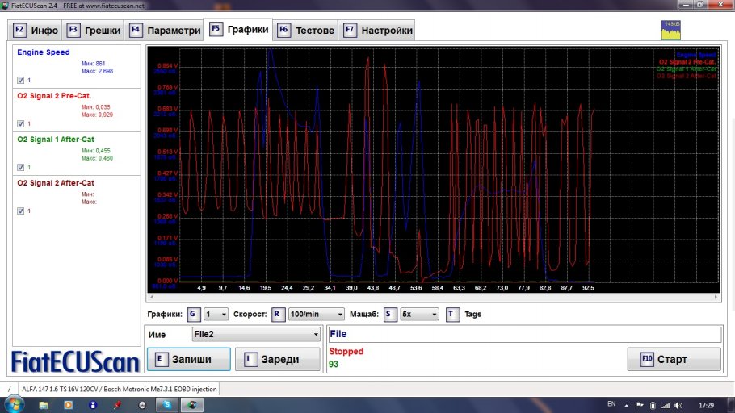The image size is (735, 413).
Task: Toggle the O2 Signal 1 After-Cat checkbox
Action: click(21, 167)
